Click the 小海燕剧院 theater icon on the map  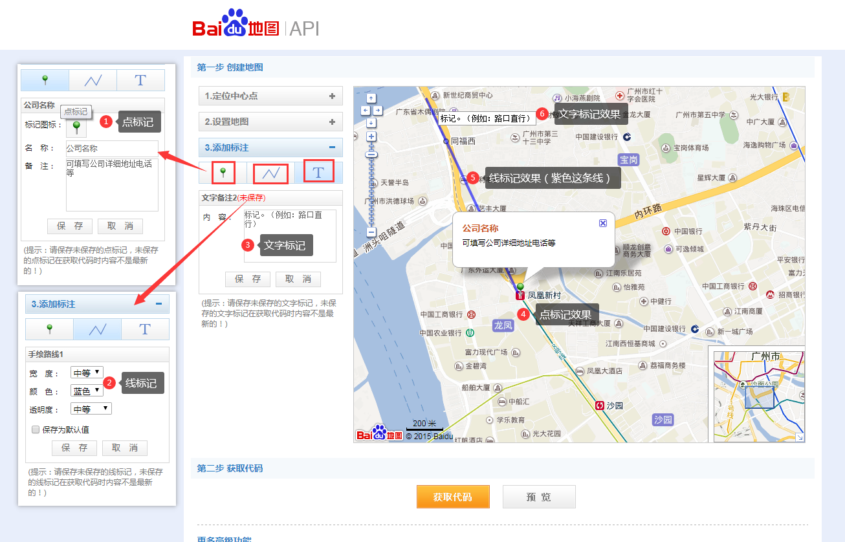pos(556,98)
